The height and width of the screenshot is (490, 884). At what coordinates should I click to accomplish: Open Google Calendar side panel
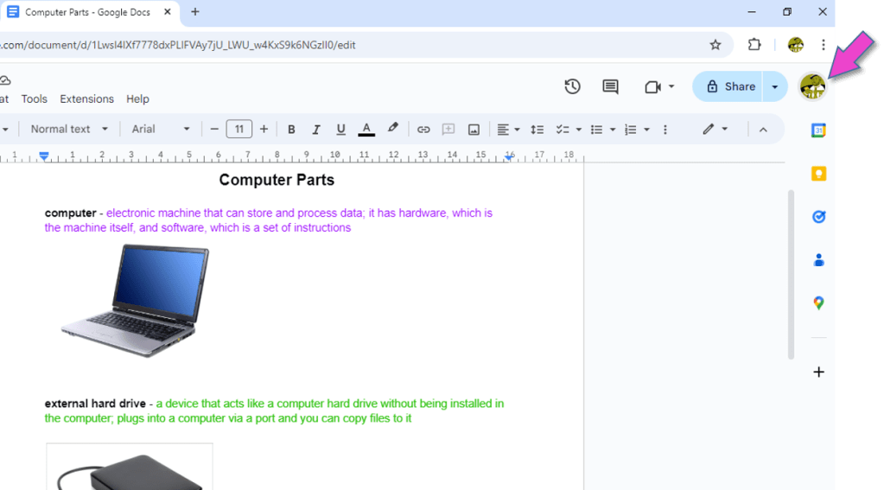818,130
